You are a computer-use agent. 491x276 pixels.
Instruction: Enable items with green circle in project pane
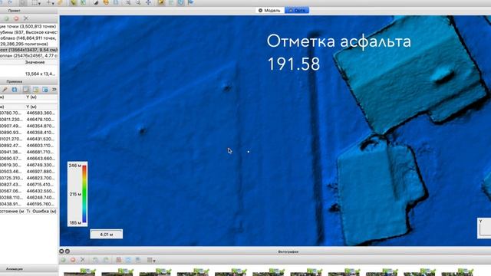tap(6, 18)
